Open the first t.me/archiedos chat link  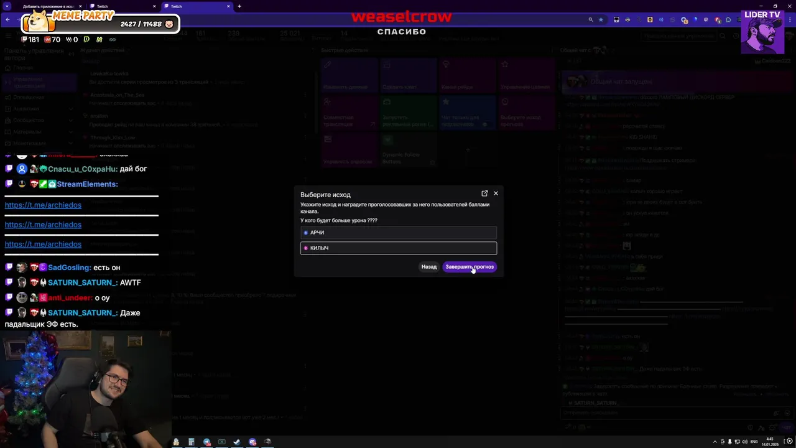click(x=43, y=205)
